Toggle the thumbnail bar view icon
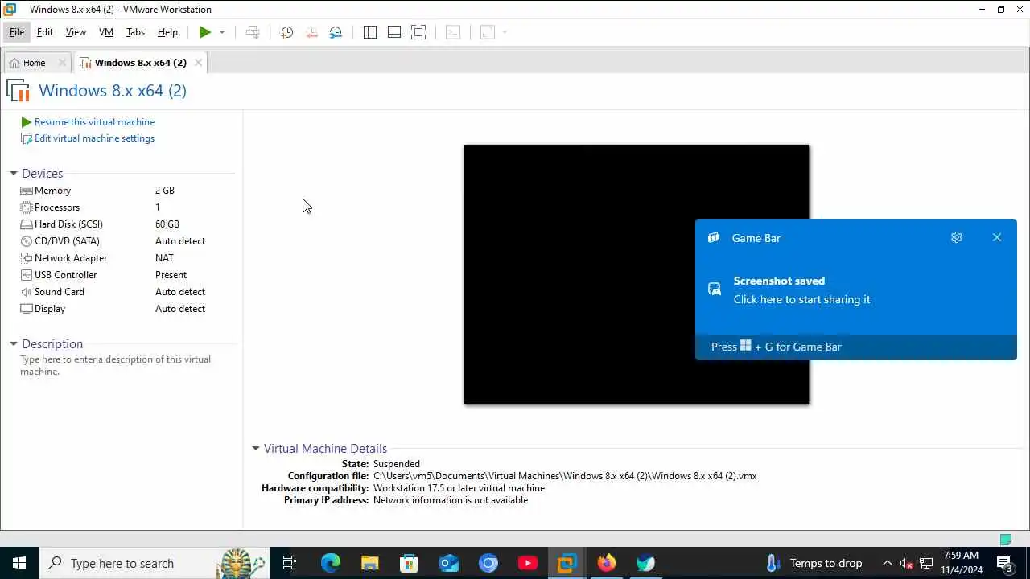The image size is (1030, 579). click(x=394, y=32)
